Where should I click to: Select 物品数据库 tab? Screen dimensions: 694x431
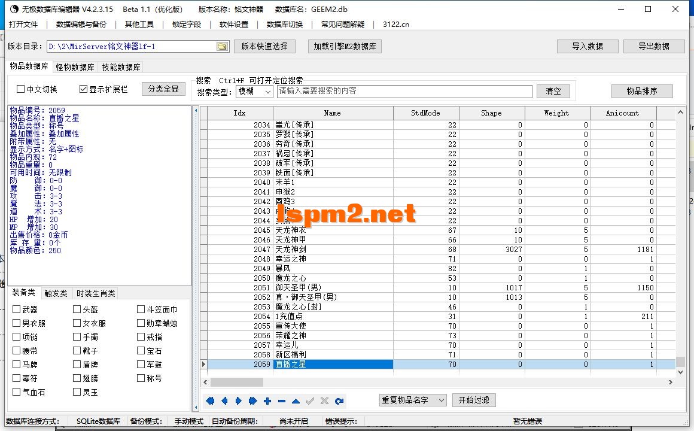coord(29,66)
